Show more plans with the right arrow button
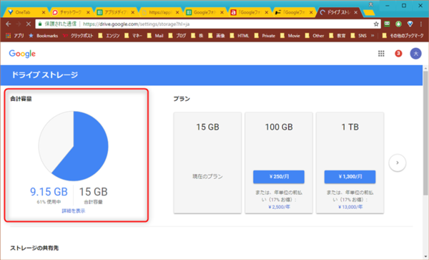Viewport: 429px width, 260px height. pyautogui.click(x=398, y=163)
